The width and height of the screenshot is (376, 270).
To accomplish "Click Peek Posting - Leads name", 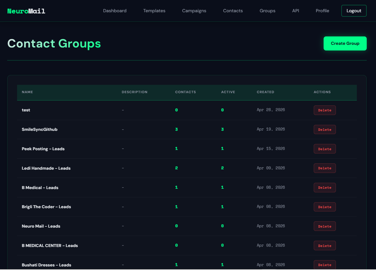I will 43,149.
